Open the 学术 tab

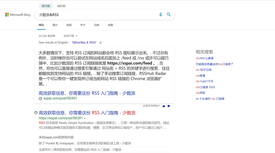click(x=83, y=25)
